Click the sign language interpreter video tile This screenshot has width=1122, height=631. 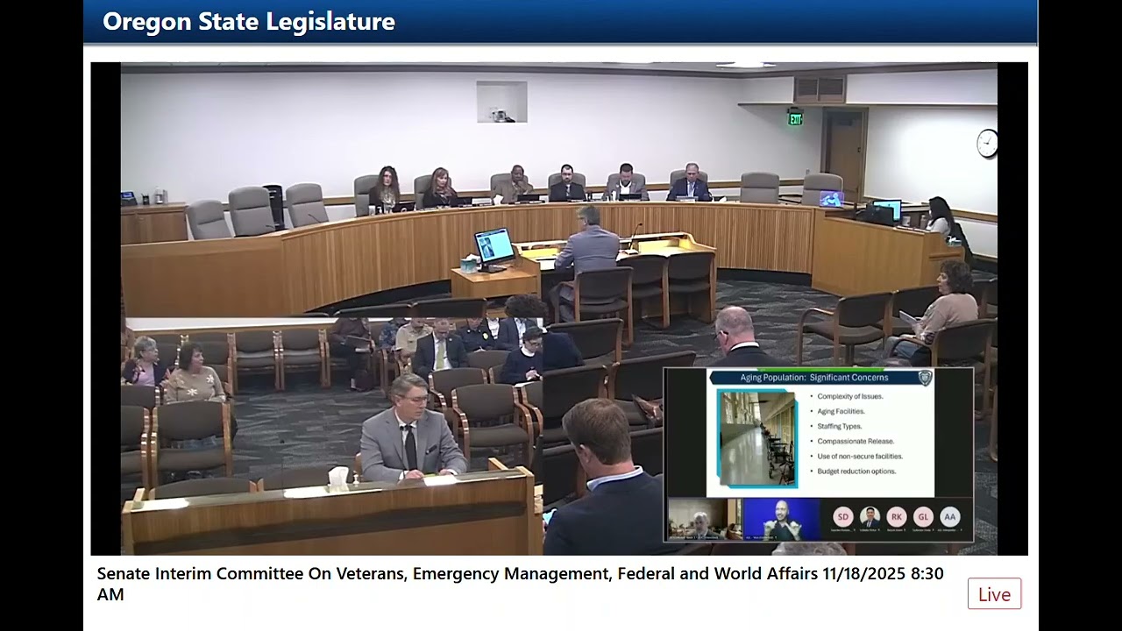(780, 519)
